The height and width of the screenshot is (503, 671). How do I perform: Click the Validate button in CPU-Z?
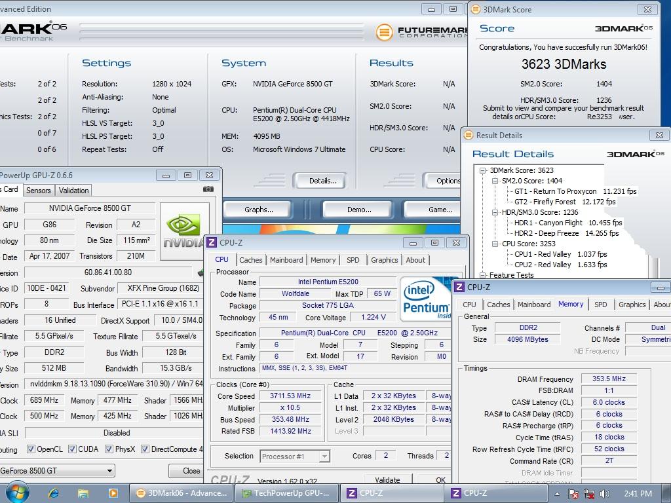click(x=388, y=480)
